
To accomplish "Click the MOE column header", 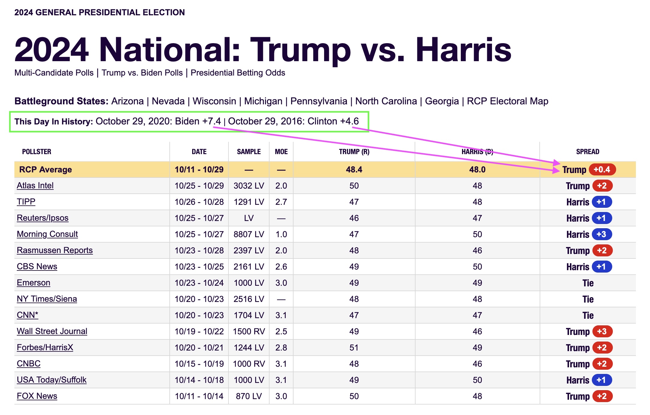I will (281, 152).
